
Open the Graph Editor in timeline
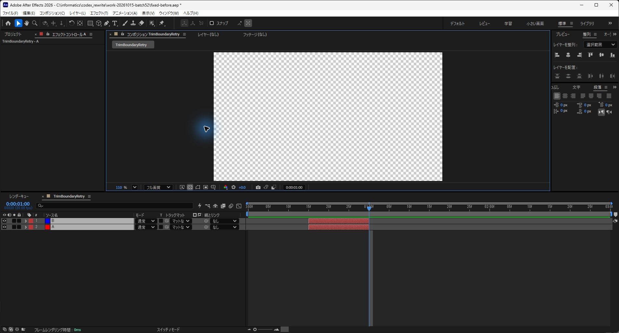point(239,206)
